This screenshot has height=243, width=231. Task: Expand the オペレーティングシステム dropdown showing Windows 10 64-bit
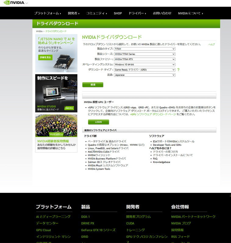click(x=144, y=64)
